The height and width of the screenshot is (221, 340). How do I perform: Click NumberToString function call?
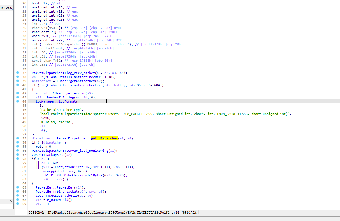pyautogui.click(x=61, y=97)
